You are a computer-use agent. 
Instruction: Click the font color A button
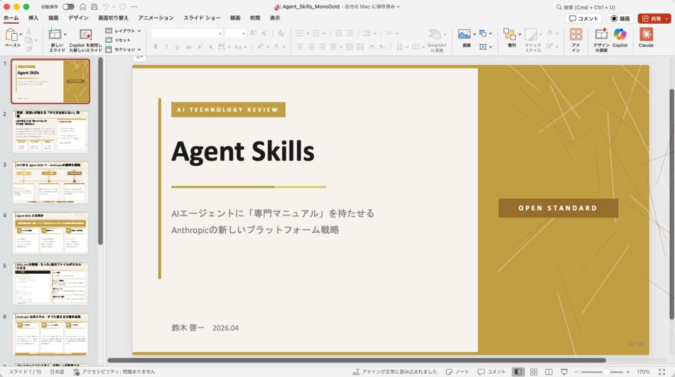point(276,47)
